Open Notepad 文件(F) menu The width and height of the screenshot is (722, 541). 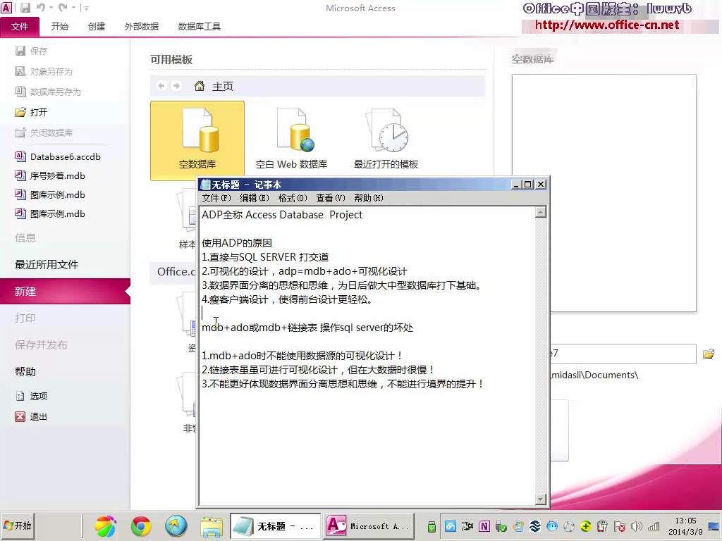click(x=216, y=198)
